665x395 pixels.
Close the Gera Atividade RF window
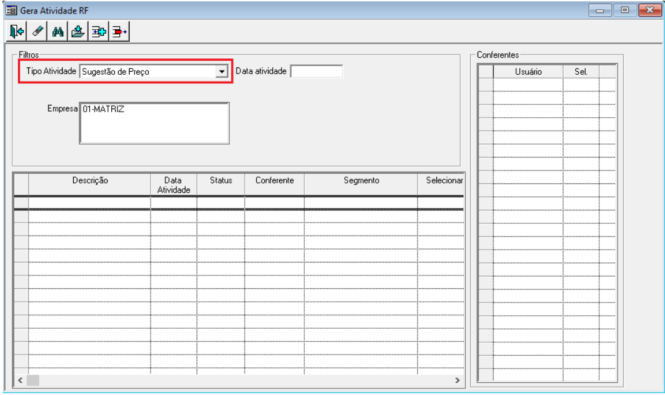[x=650, y=10]
